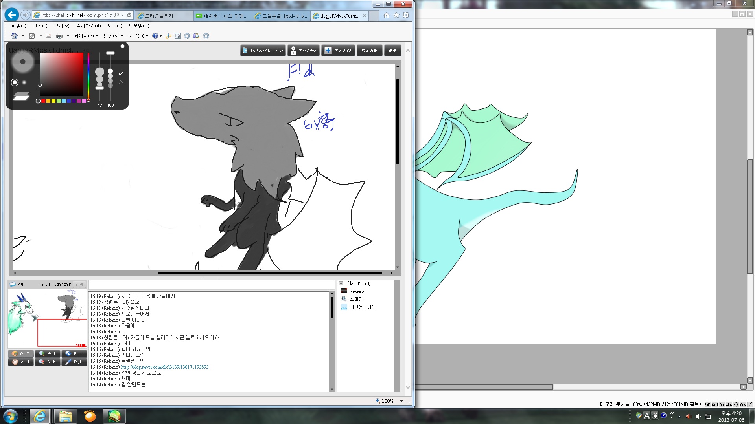Screen dimensions: 755x424
Task: Click the zoom out button S,K
Action: tap(48, 362)
